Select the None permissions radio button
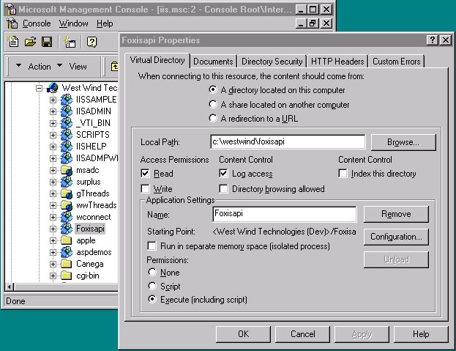456x351 pixels. (152, 272)
